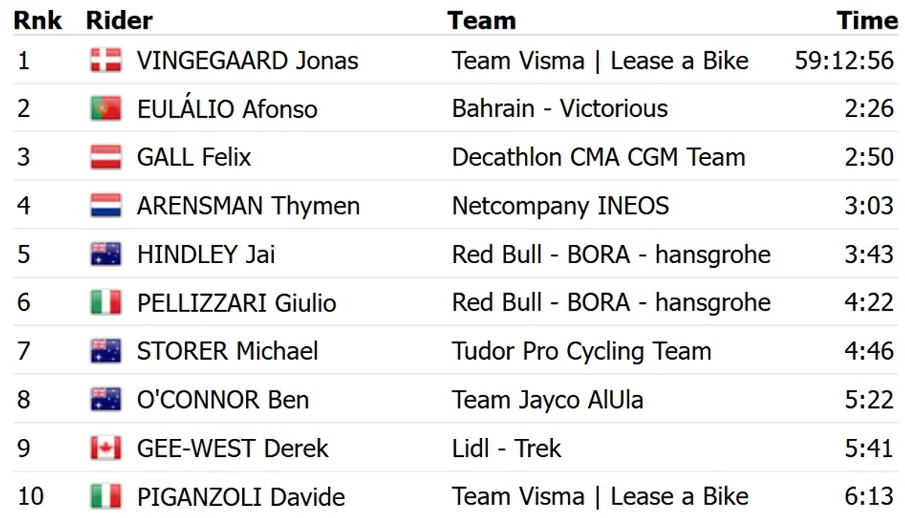Click the Rider column header

tap(119, 20)
